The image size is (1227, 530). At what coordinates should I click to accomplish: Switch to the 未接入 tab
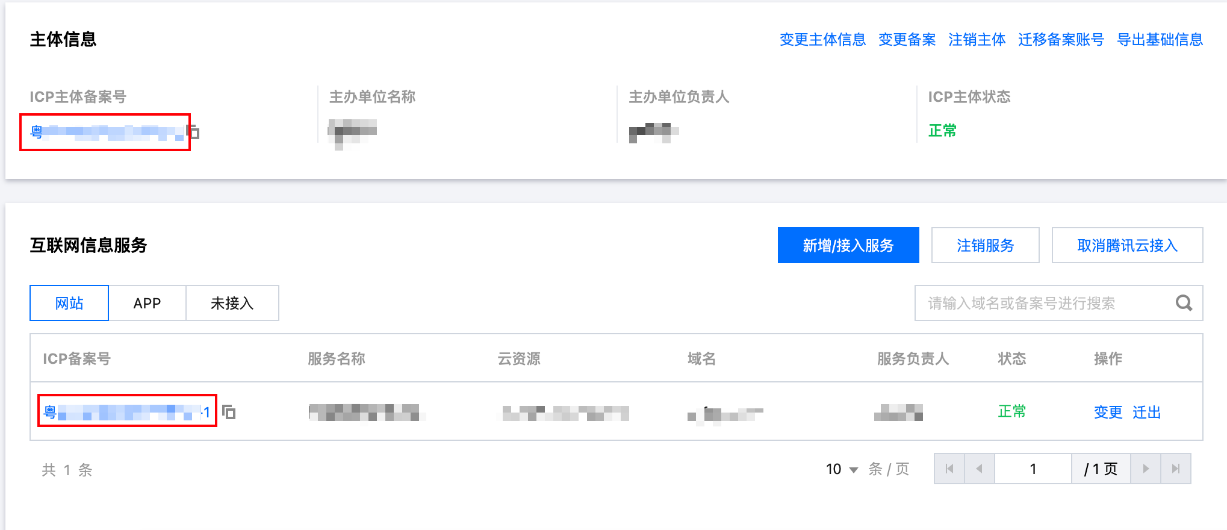pyautogui.click(x=232, y=303)
